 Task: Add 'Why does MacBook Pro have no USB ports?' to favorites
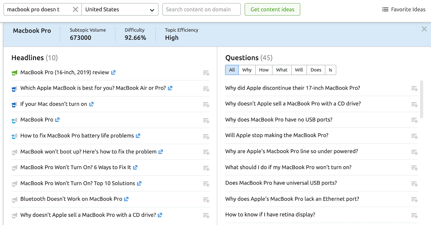point(414,120)
